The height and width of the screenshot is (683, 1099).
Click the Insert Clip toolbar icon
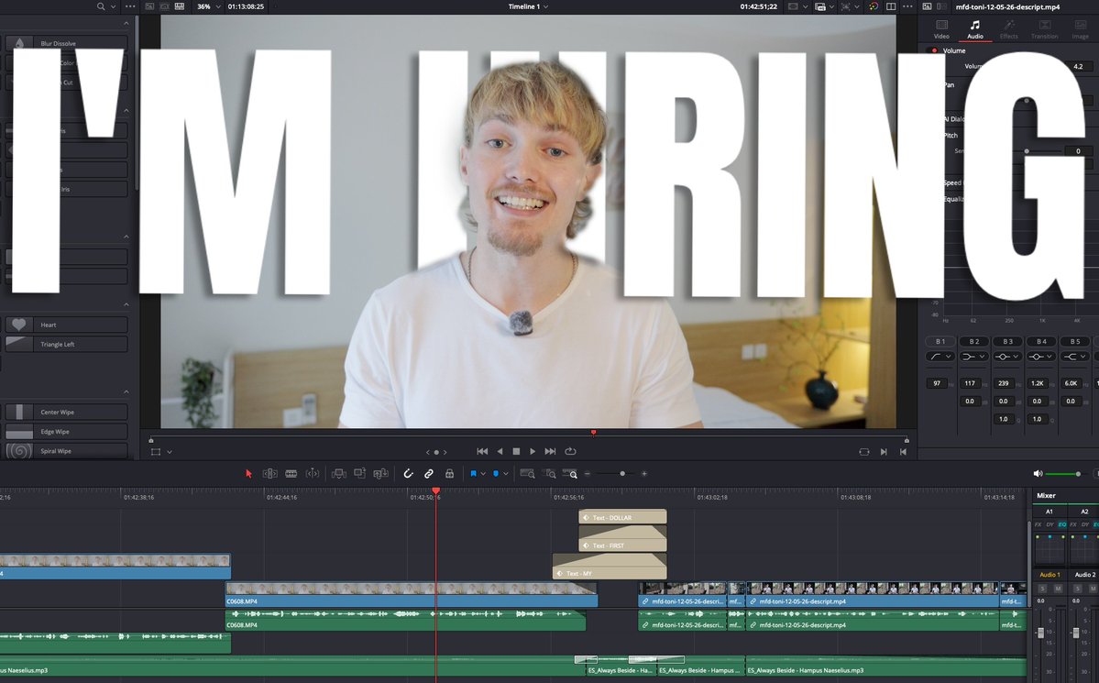click(x=338, y=474)
